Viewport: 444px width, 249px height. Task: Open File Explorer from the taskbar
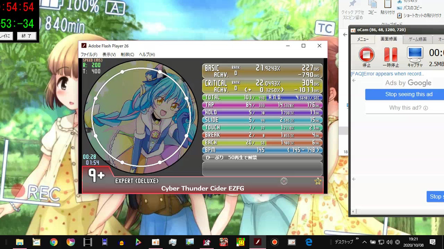click(x=19, y=242)
